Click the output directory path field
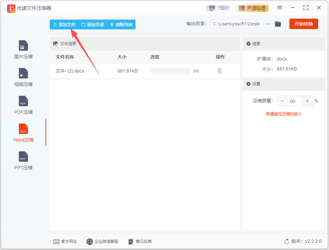 pos(236,24)
